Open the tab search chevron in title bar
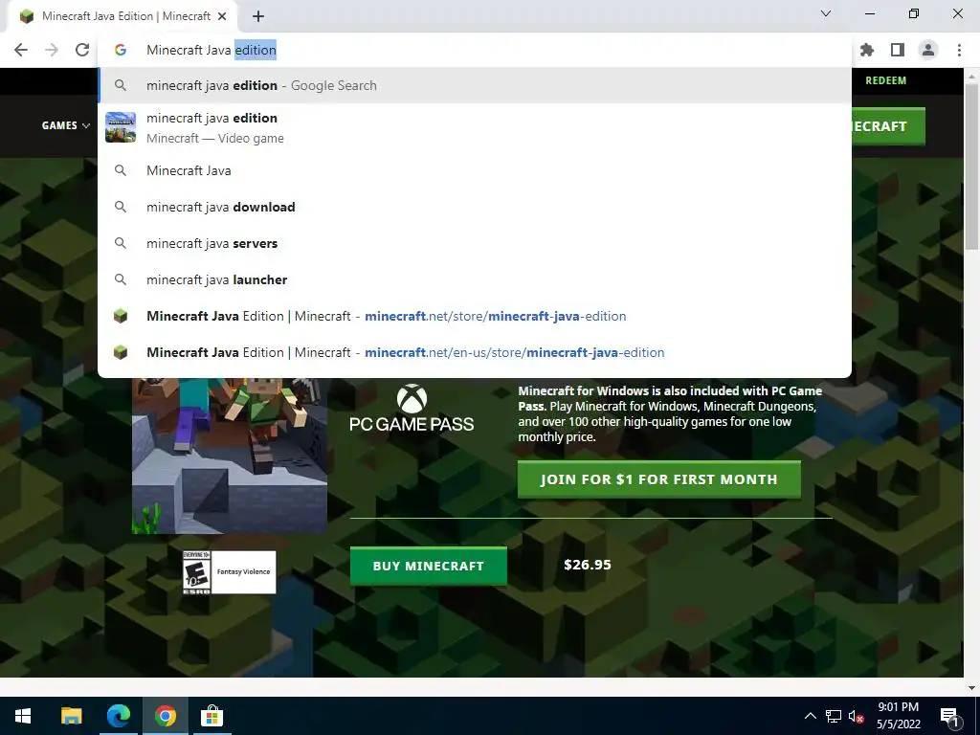The height and width of the screenshot is (735, 980). [x=826, y=13]
